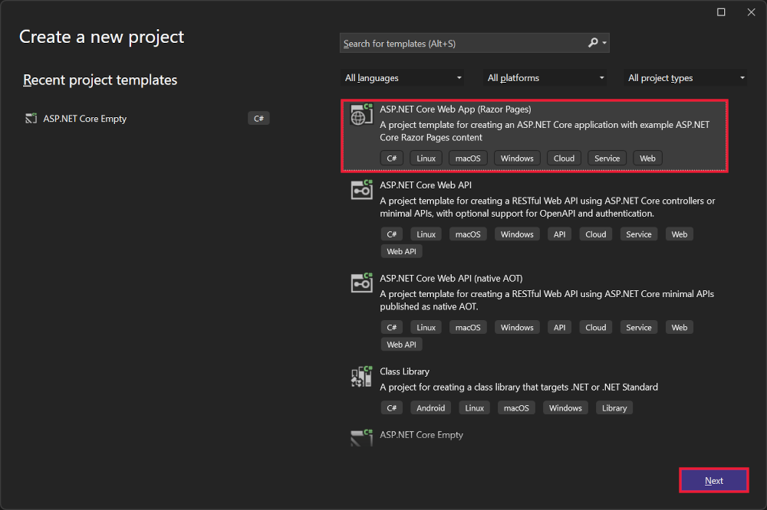Viewport: 767px width, 510px height.
Task: Select the Android tag under Class Library
Action: [x=430, y=407]
